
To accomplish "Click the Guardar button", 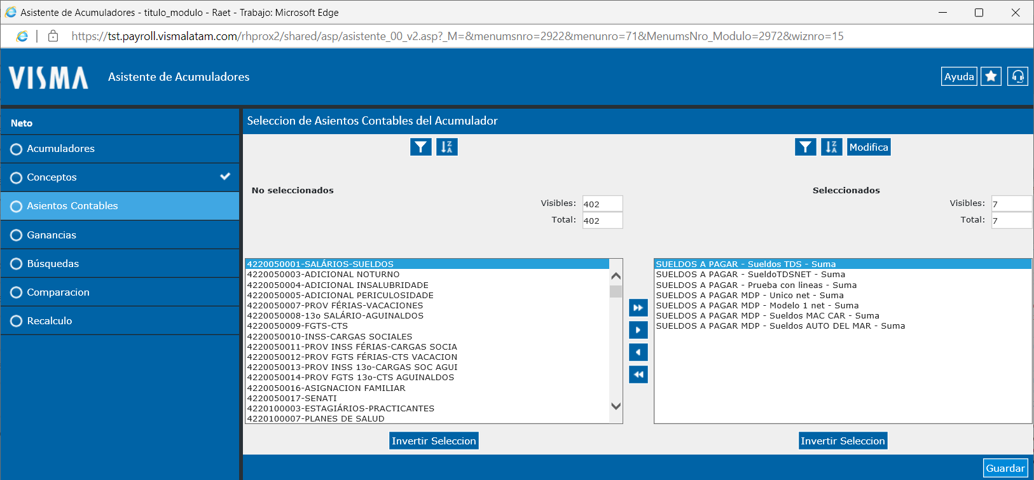I will 1005,468.
